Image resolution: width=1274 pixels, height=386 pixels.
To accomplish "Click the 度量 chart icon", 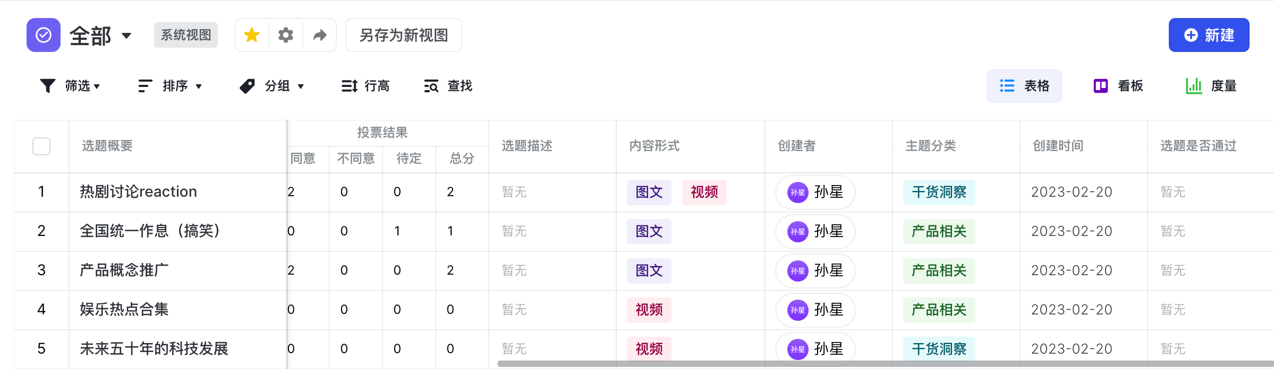I will click(1194, 86).
